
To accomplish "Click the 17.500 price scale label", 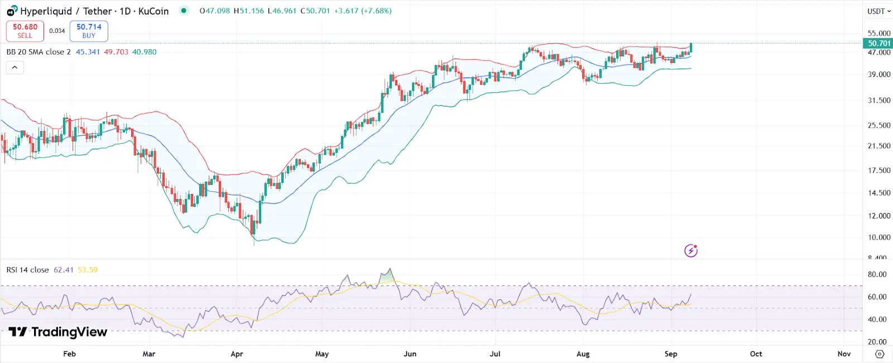I will click(879, 171).
